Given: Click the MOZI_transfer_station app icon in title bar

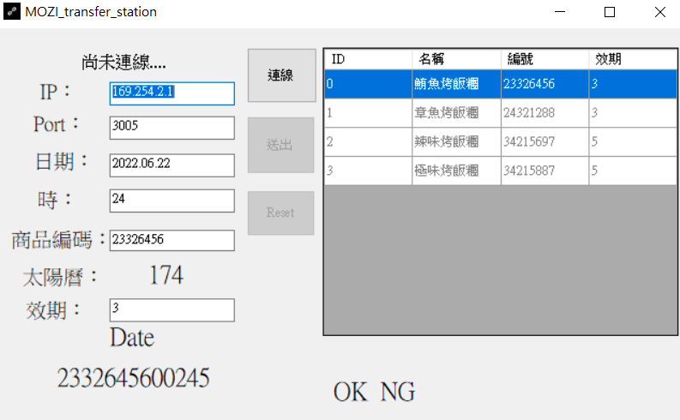Looking at the screenshot, I should 12,12.
